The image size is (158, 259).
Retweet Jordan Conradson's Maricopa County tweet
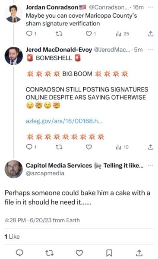pos(59,34)
